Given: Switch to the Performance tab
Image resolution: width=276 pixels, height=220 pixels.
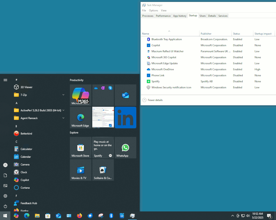Looking at the screenshot, I should click(x=163, y=16).
